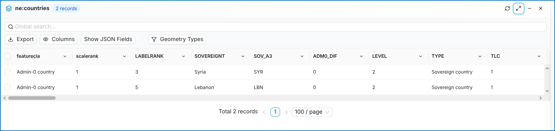Click the horizontal scrollbar right arrow

coord(541,98)
